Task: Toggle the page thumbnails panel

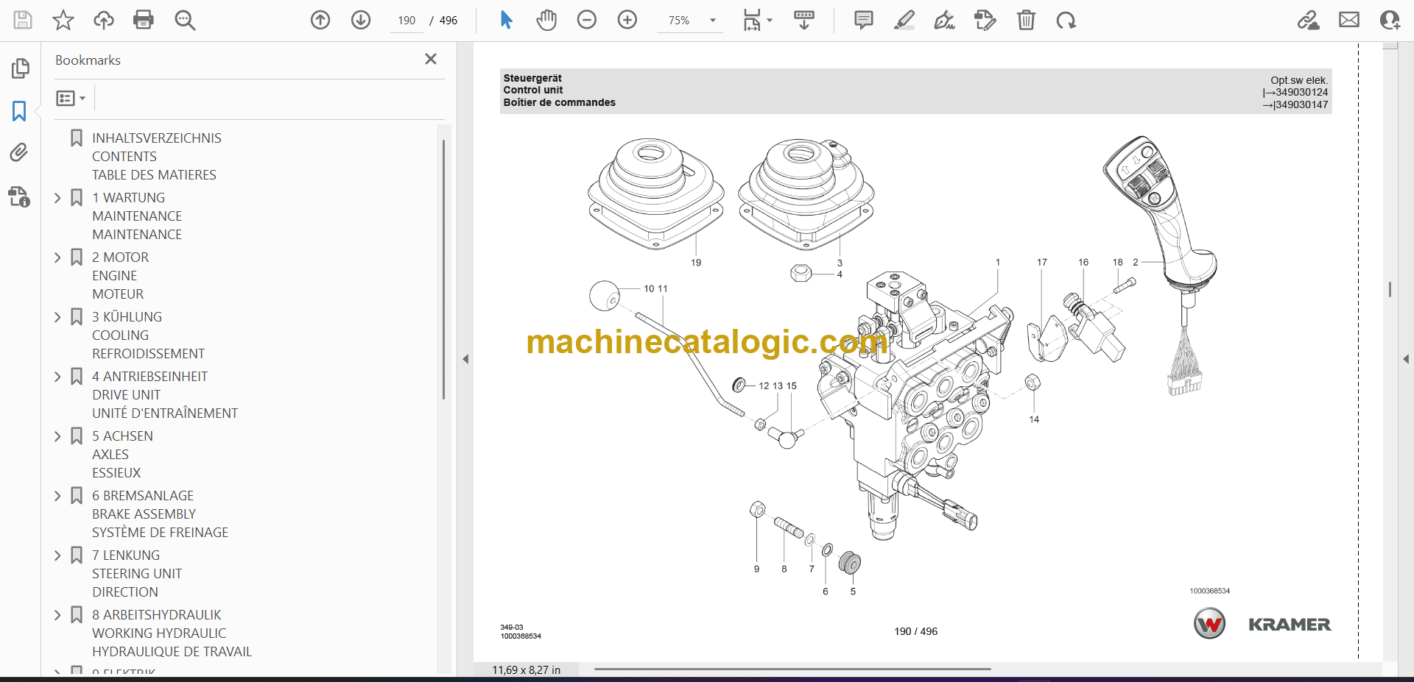Action: click(20, 68)
